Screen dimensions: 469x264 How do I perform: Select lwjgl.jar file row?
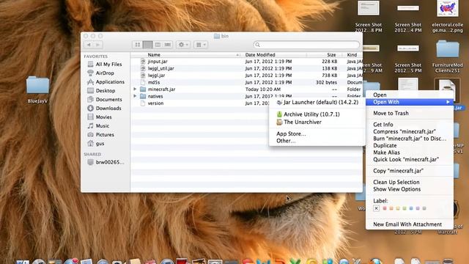tap(246, 76)
